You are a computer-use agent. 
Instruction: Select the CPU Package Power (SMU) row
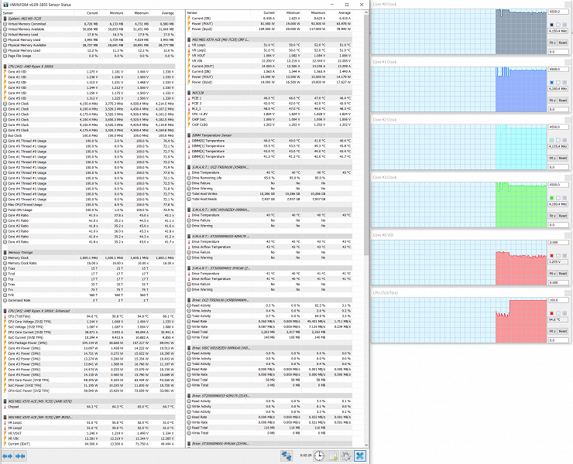click(x=89, y=343)
